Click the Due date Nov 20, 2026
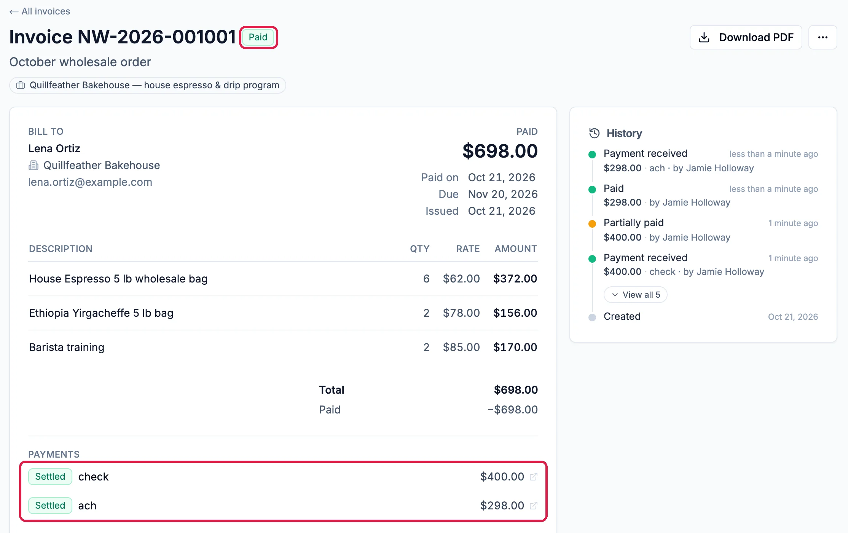Viewport: 848px width, 533px height. tap(503, 194)
